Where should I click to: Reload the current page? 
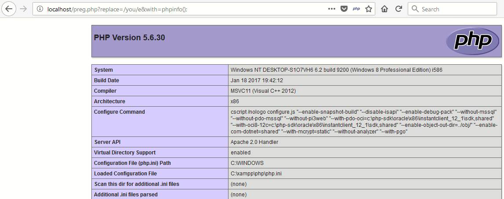coord(399,9)
